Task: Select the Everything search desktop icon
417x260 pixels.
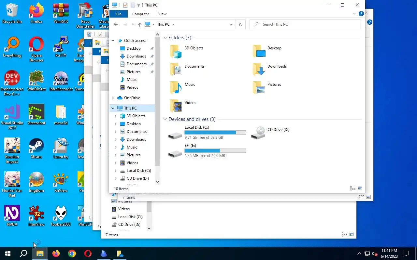Action: tap(12, 47)
